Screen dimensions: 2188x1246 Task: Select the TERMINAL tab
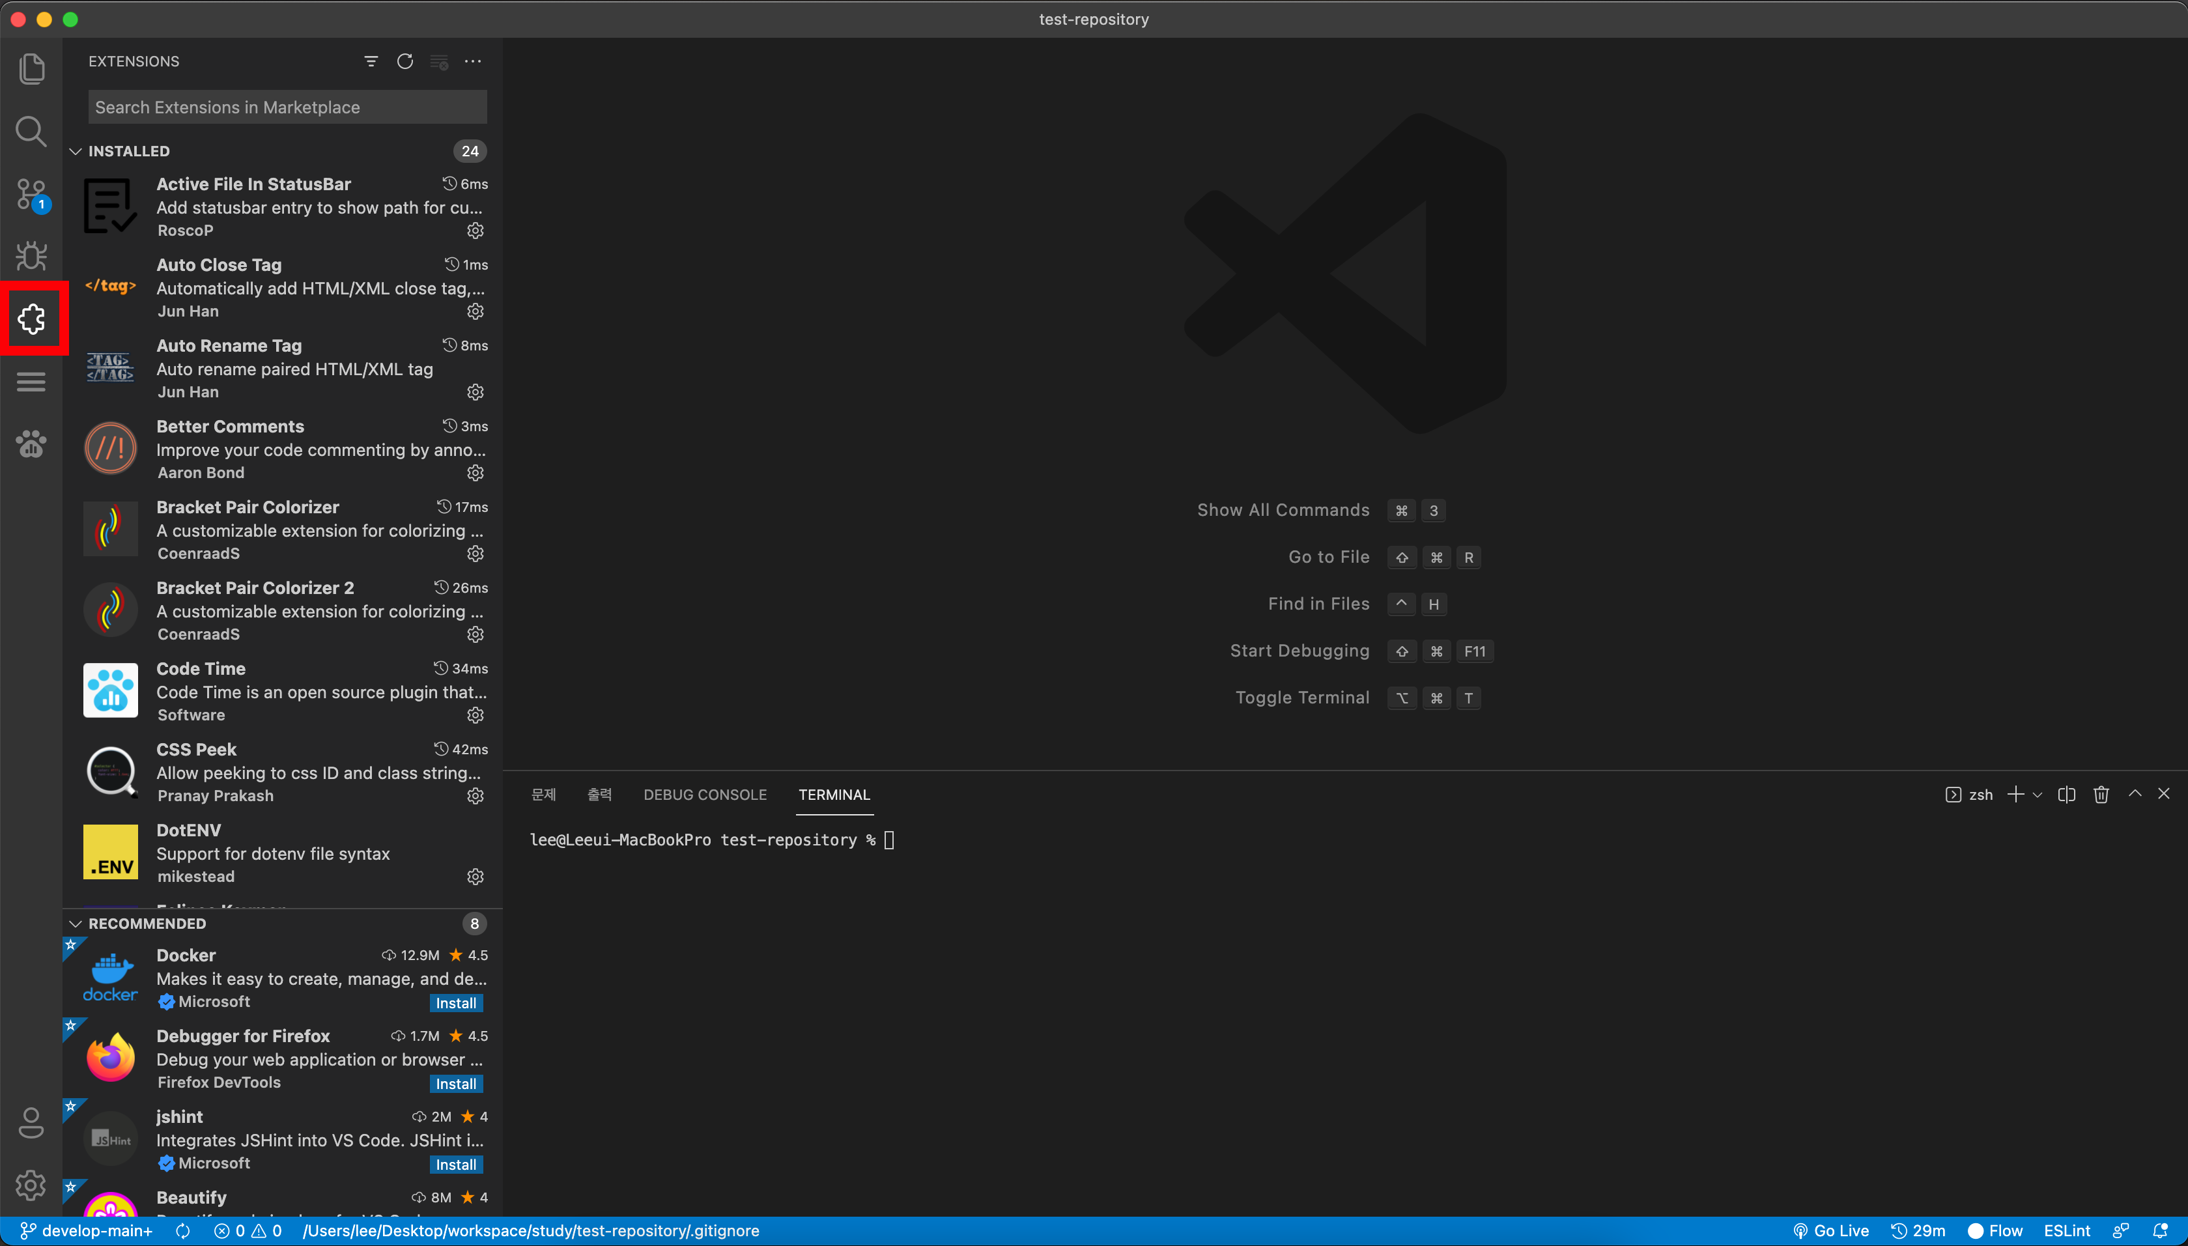833,794
